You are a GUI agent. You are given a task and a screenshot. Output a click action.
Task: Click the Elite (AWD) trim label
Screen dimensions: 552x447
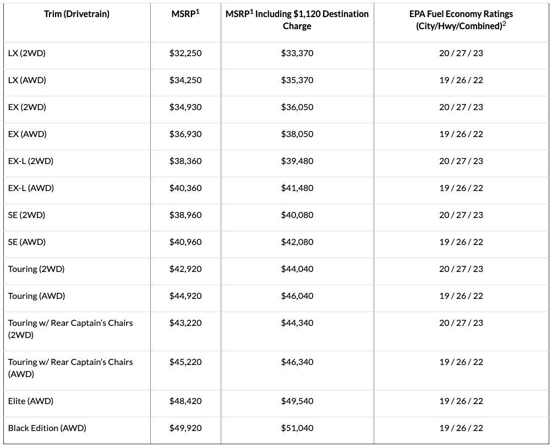point(31,401)
